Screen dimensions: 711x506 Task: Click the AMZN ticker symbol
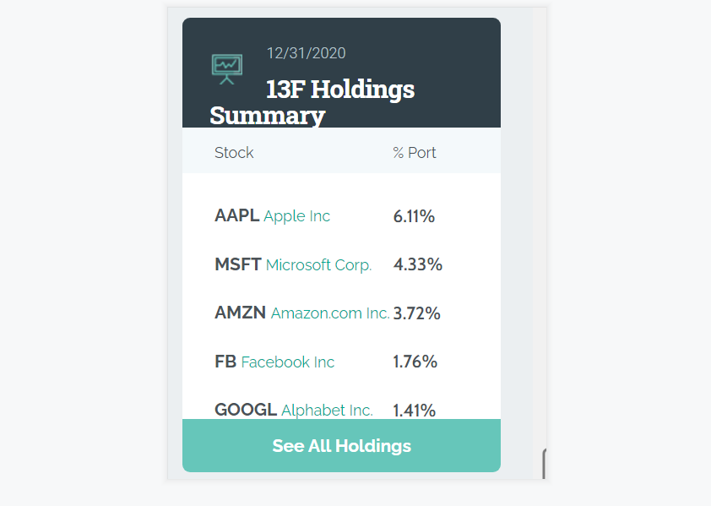point(240,313)
